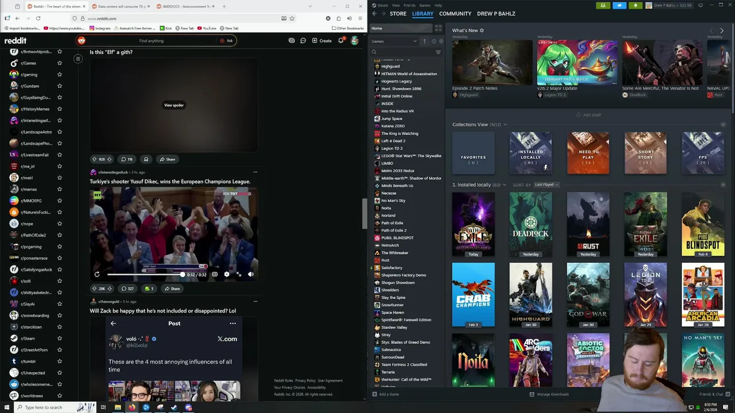Toggle volume on the Reddit video player

point(251,275)
